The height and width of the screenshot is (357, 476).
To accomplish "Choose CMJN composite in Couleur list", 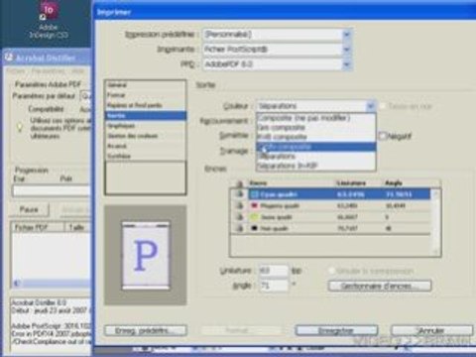I will point(316,147).
